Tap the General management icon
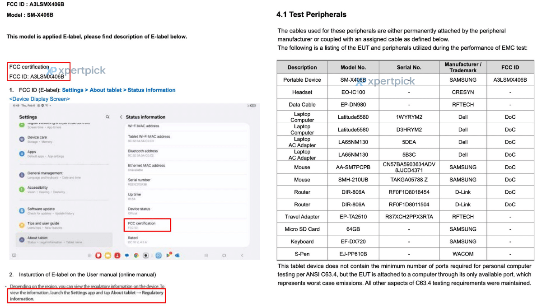Viewport: 542px width, 307px height. tap(22, 175)
